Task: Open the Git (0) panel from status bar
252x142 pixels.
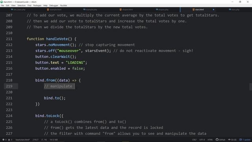Action: (x=232, y=140)
